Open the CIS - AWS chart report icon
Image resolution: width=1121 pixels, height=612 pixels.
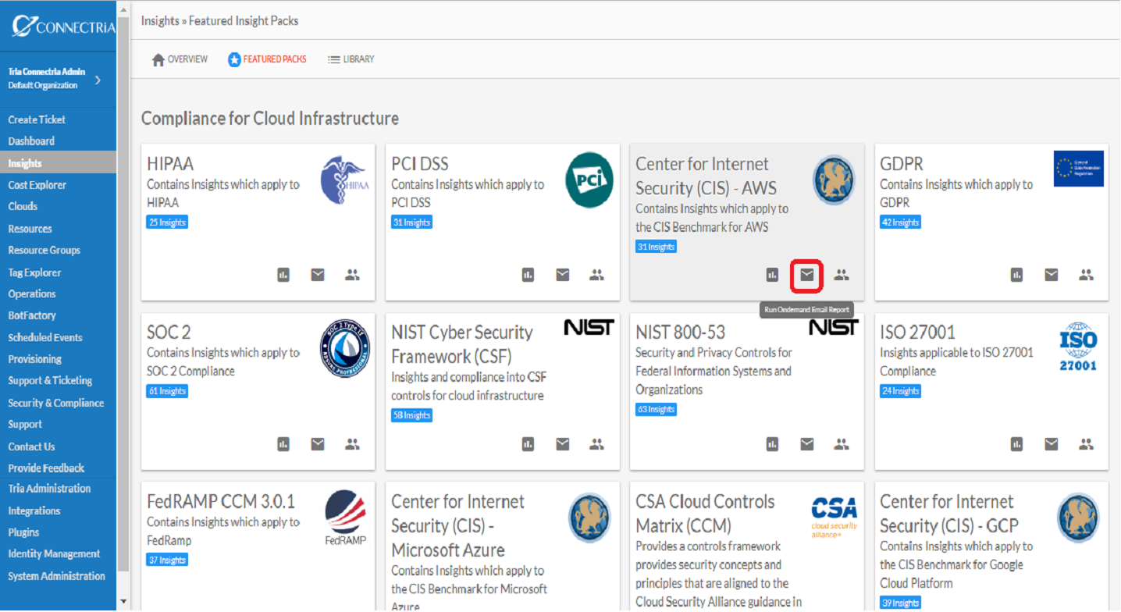[x=772, y=275]
